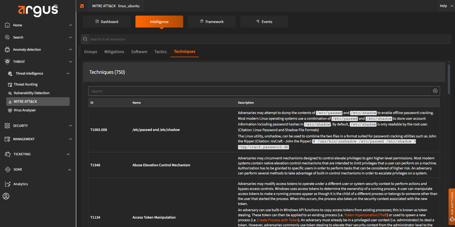The height and width of the screenshot is (227, 455).
Task: Click the Analytics chart icon
Action: pos(8,184)
